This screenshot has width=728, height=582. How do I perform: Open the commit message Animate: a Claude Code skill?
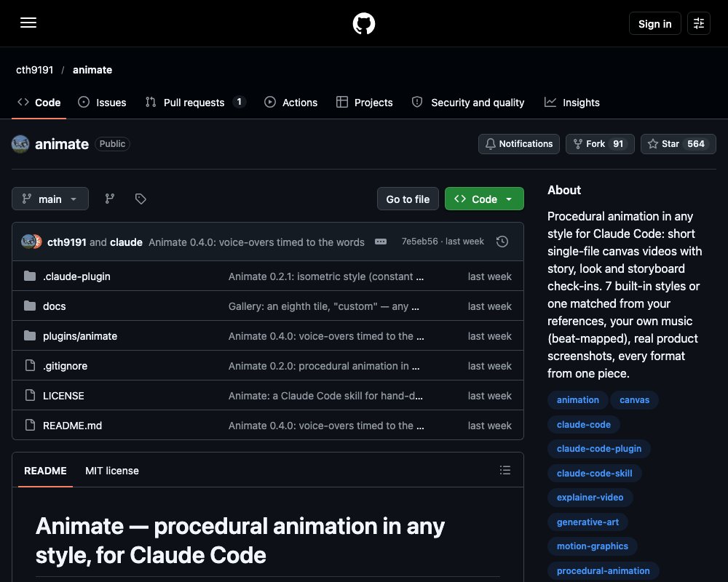point(325,396)
